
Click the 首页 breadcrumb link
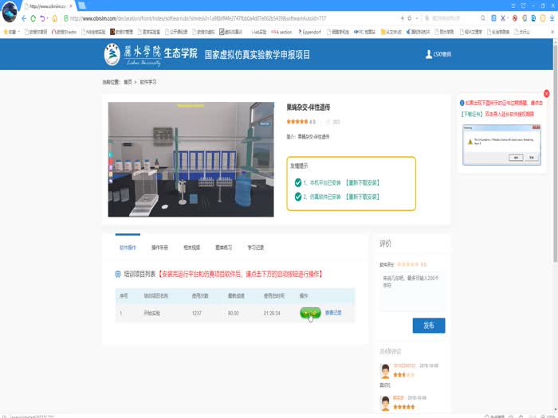coord(128,82)
